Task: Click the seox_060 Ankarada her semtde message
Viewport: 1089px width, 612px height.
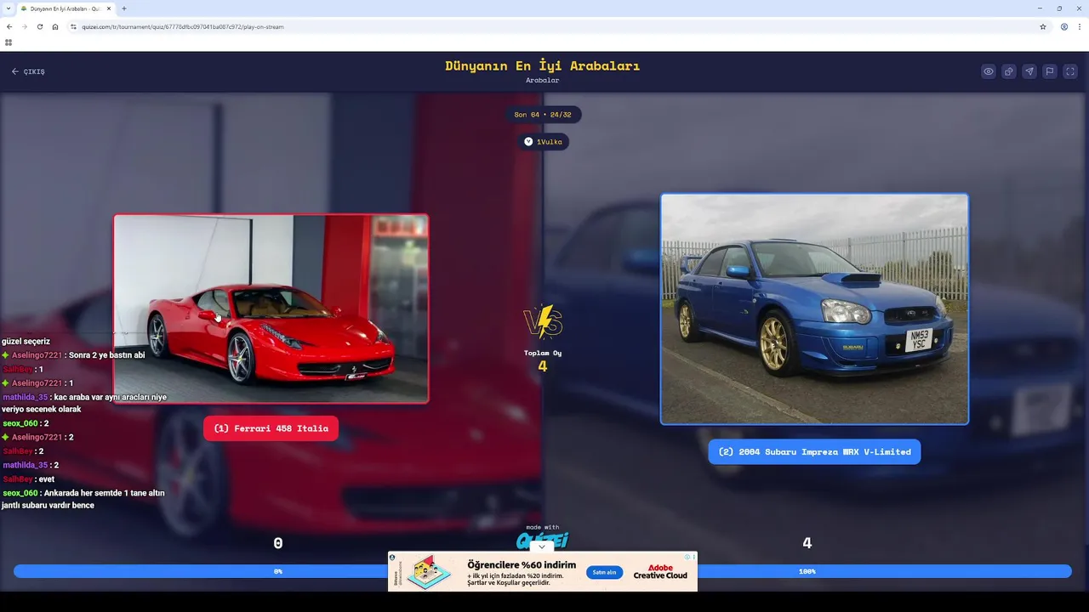Action: (83, 499)
